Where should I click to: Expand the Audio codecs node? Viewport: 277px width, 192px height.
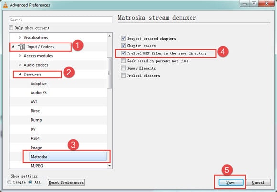(20, 65)
